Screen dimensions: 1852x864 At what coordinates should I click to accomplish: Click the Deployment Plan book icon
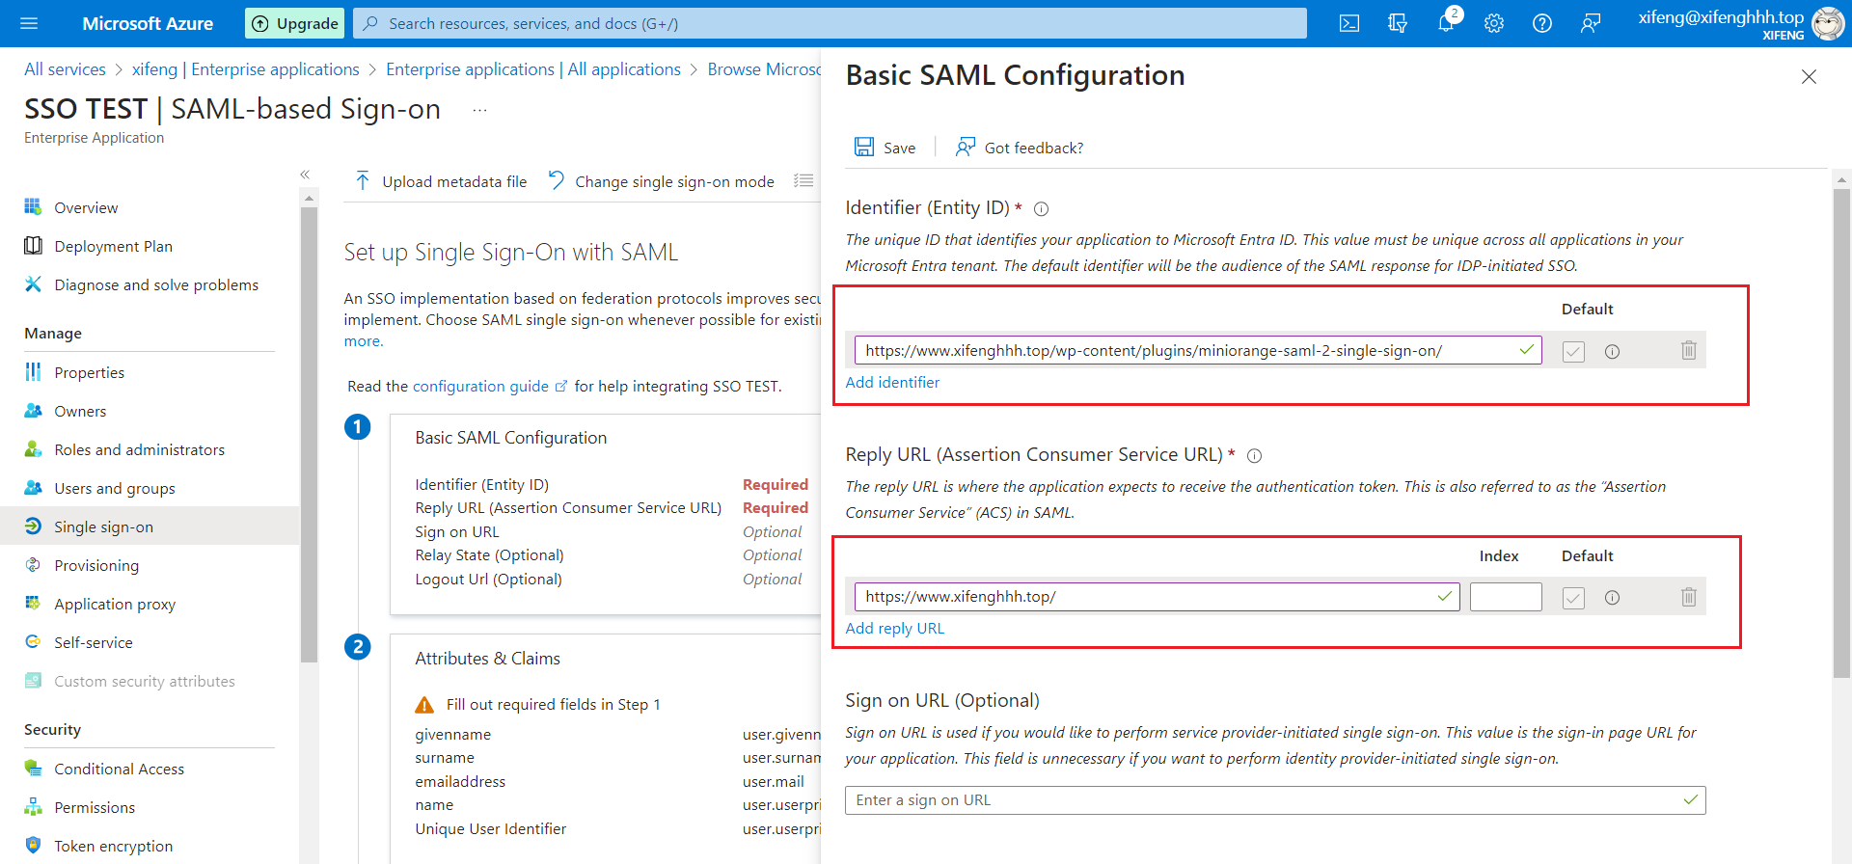(33, 245)
